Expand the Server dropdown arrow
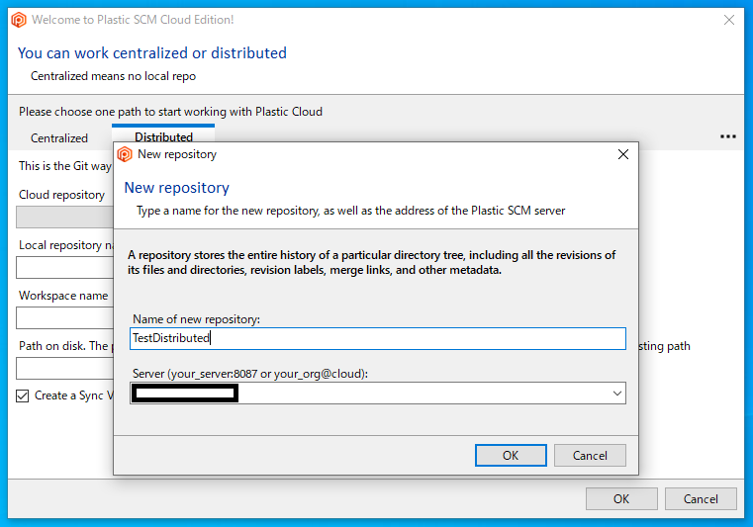 (x=617, y=394)
